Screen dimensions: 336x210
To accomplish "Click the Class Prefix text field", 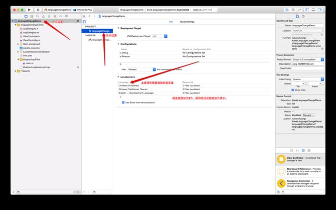I will tap(308, 68).
